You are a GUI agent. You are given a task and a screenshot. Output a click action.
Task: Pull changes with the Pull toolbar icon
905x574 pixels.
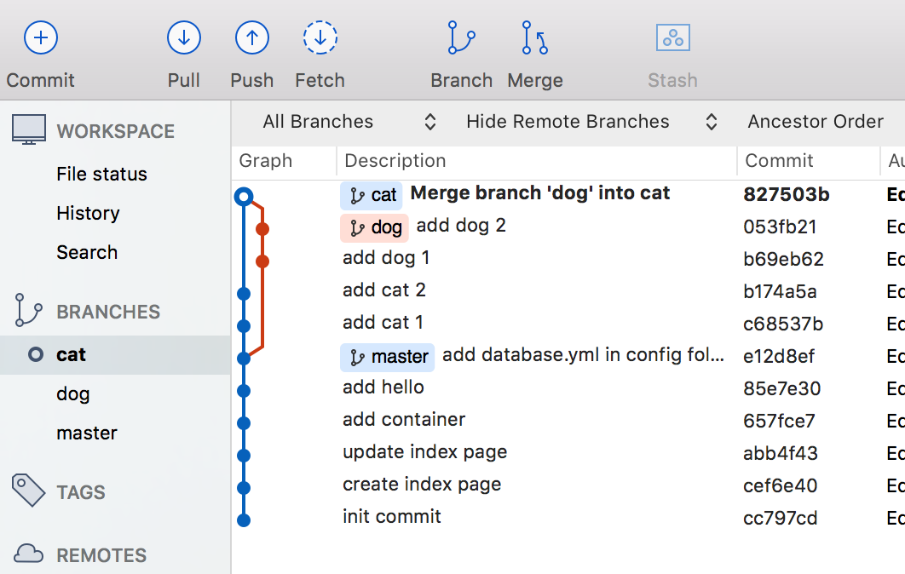(x=183, y=37)
